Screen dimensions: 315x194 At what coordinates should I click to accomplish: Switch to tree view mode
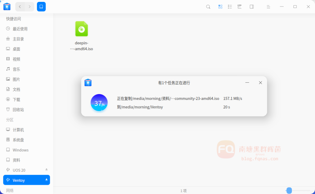[x=240, y=7]
